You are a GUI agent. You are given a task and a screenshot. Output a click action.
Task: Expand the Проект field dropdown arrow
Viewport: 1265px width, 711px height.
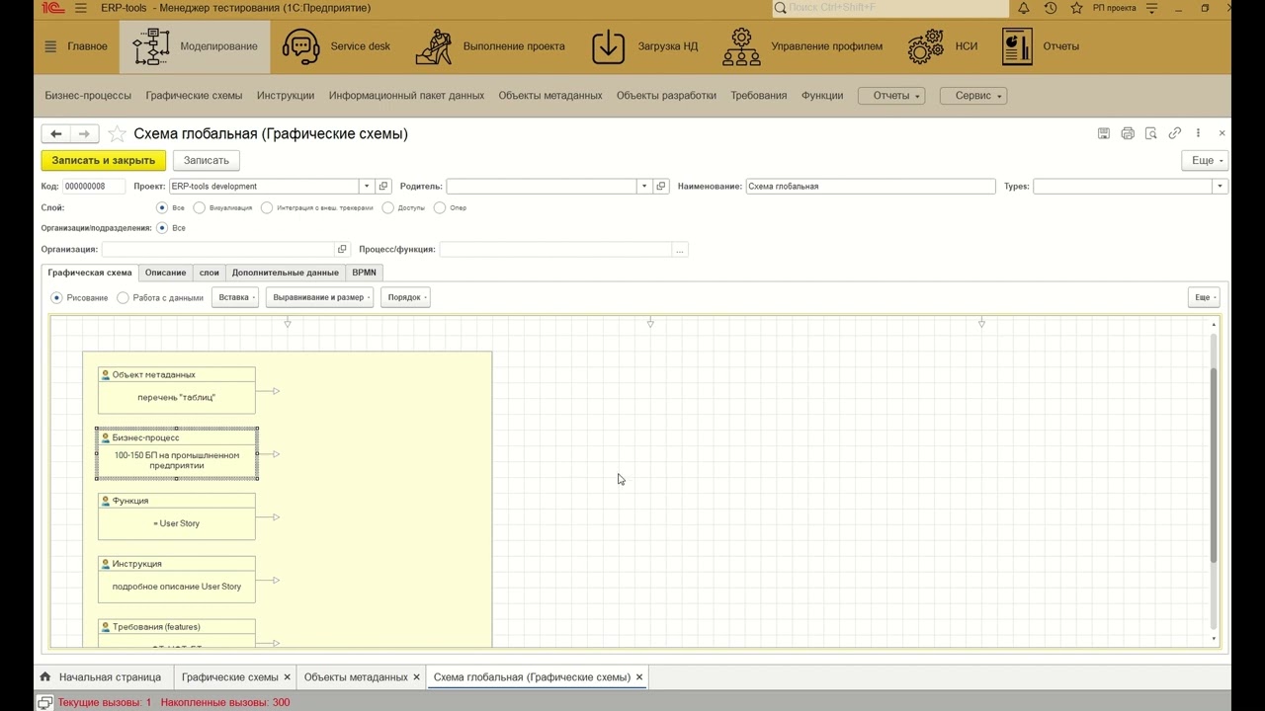(367, 187)
